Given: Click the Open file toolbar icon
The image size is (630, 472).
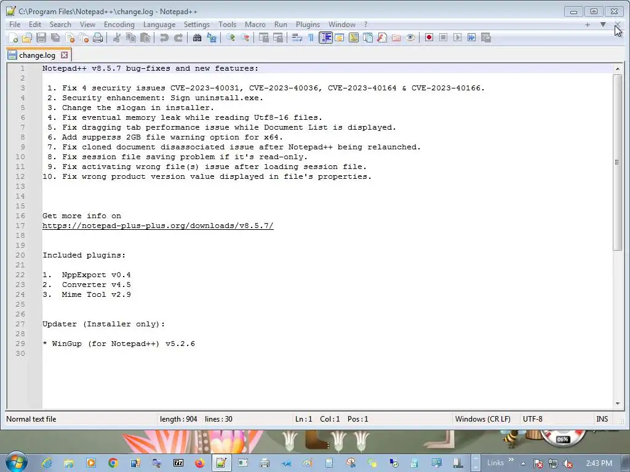Looking at the screenshot, I should [x=27, y=37].
